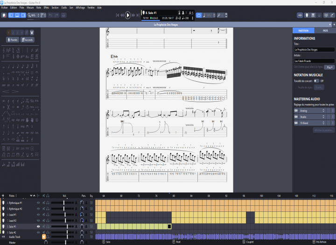Open the equalizer for Solo #2 track
The width and height of the screenshot is (336, 245).
point(91,232)
